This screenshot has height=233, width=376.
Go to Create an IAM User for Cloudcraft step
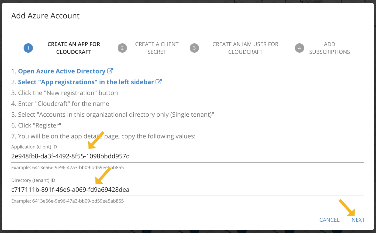(x=245, y=48)
